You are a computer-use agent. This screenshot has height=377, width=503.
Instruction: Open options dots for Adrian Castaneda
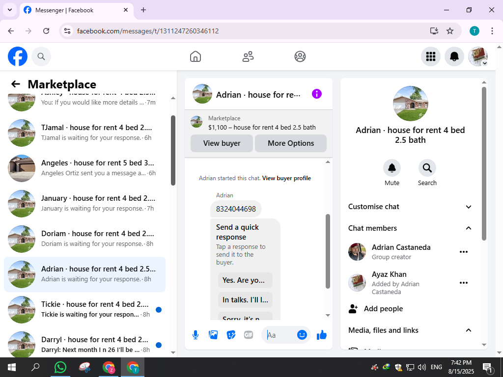(x=464, y=252)
